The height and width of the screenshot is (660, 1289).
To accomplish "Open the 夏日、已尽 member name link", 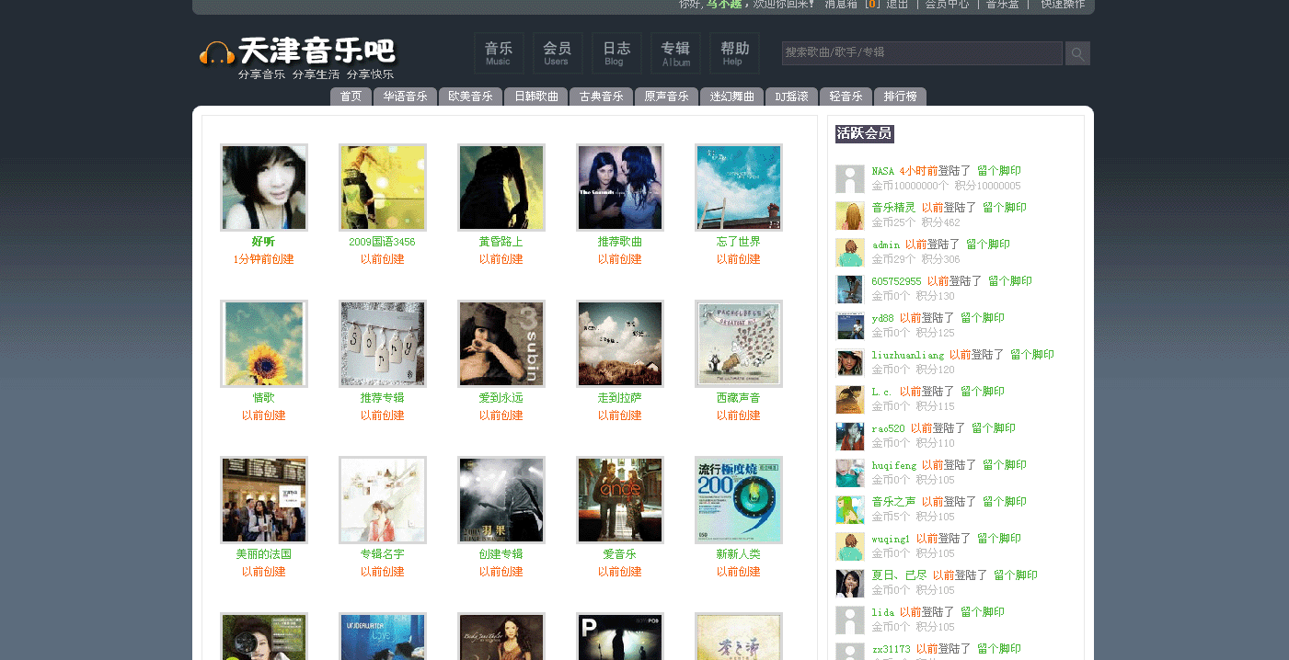I will (x=900, y=575).
